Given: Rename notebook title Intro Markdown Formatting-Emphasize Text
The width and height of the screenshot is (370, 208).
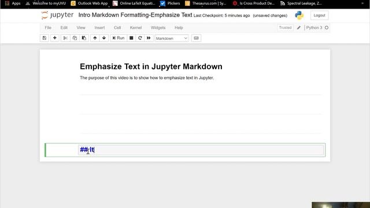Looking at the screenshot, I should [135, 15].
